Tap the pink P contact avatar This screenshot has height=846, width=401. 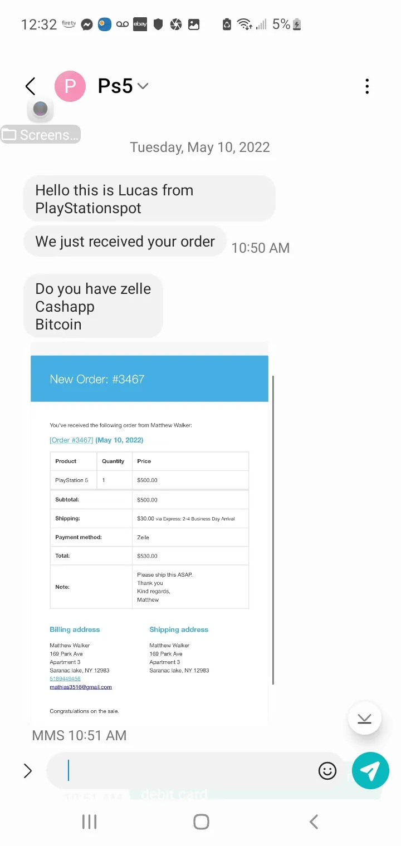[x=70, y=86]
